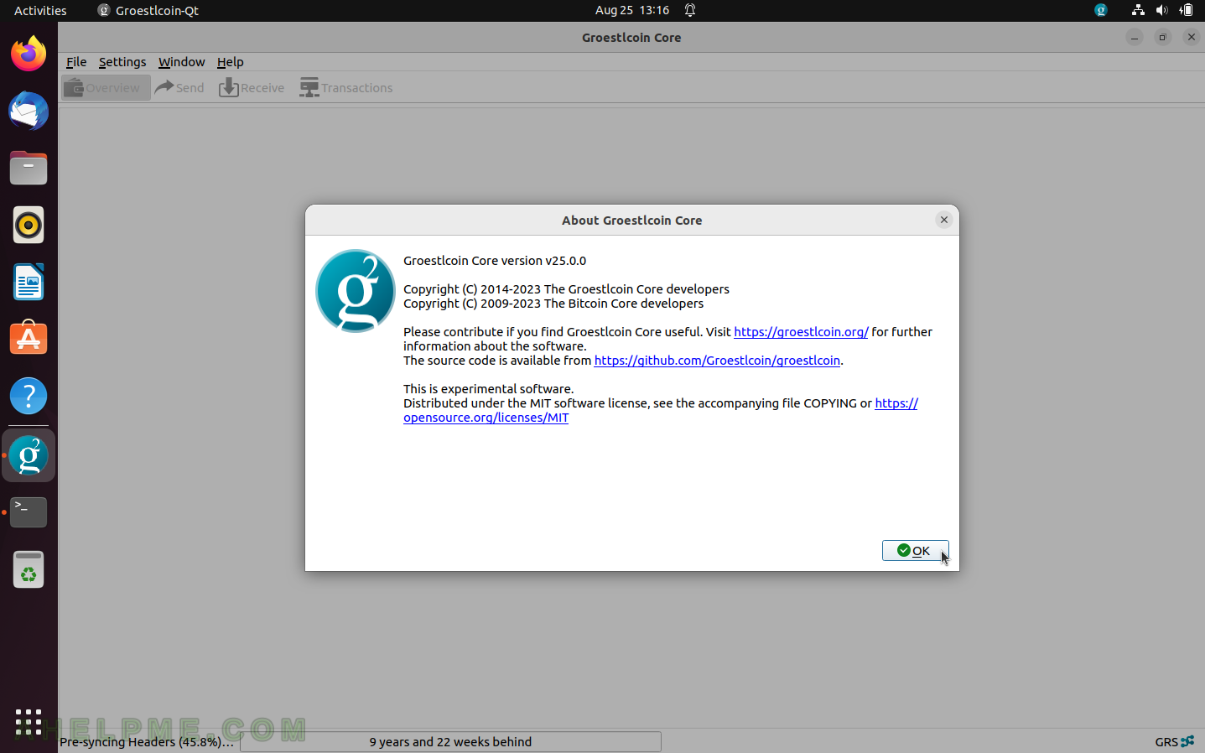The width and height of the screenshot is (1205, 753).
Task: Click the network icon in system tray
Action: pos(1138,11)
